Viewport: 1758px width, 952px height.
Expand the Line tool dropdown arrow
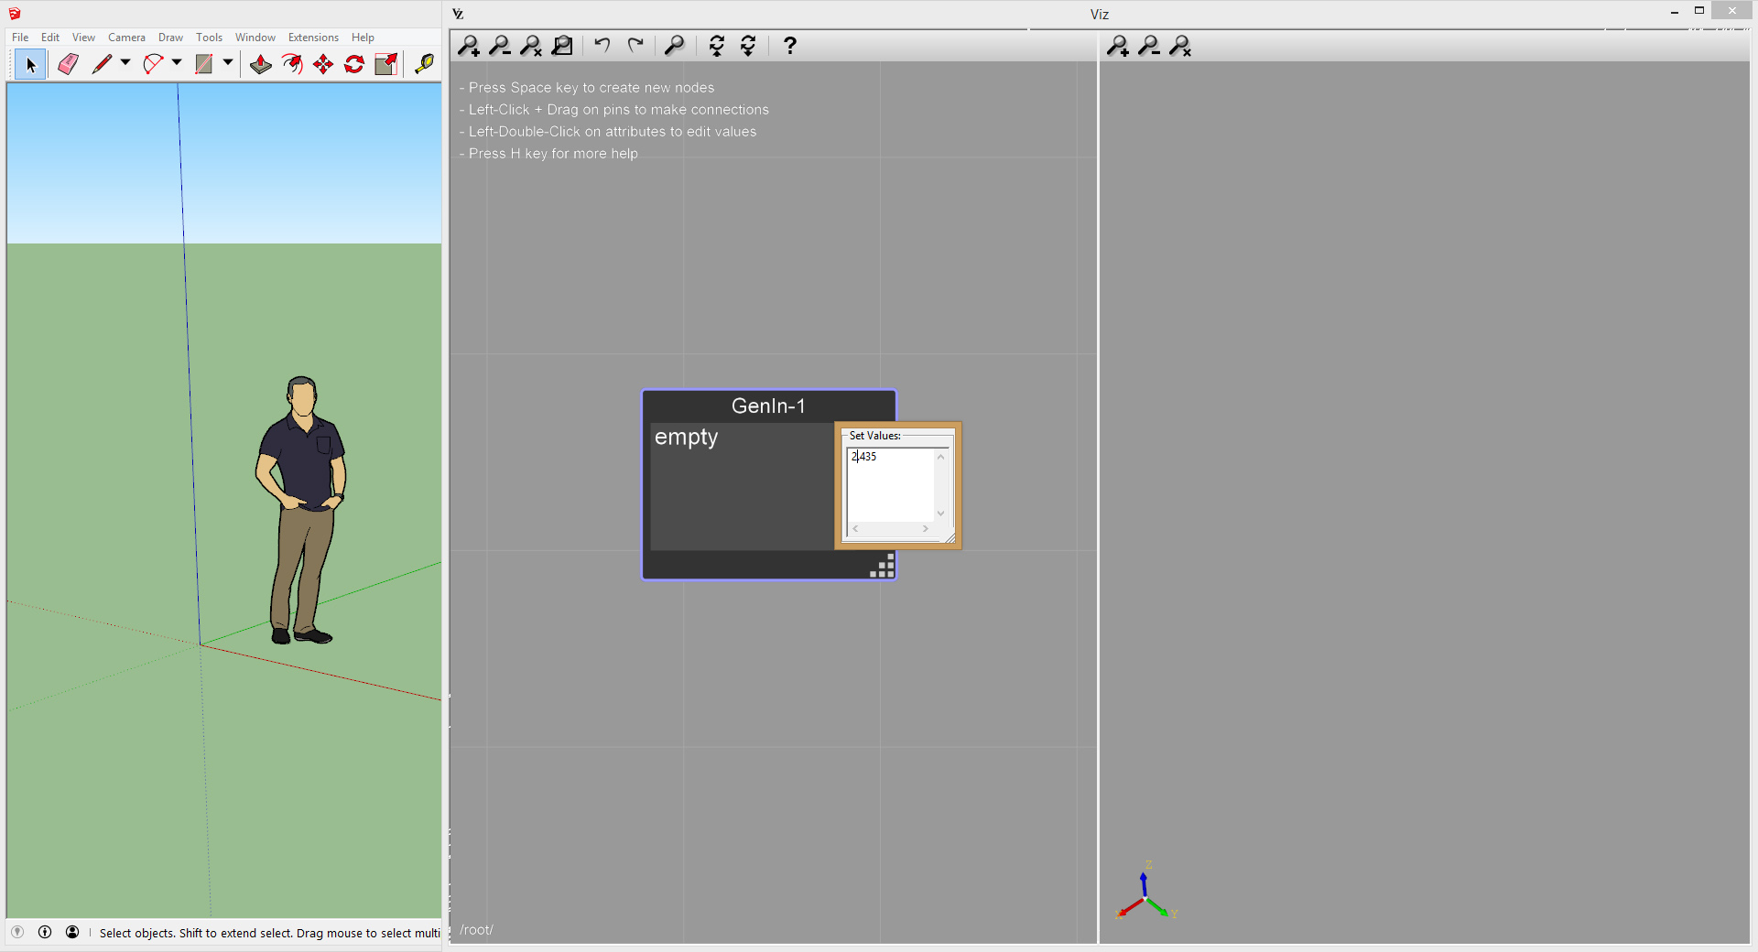pos(125,63)
